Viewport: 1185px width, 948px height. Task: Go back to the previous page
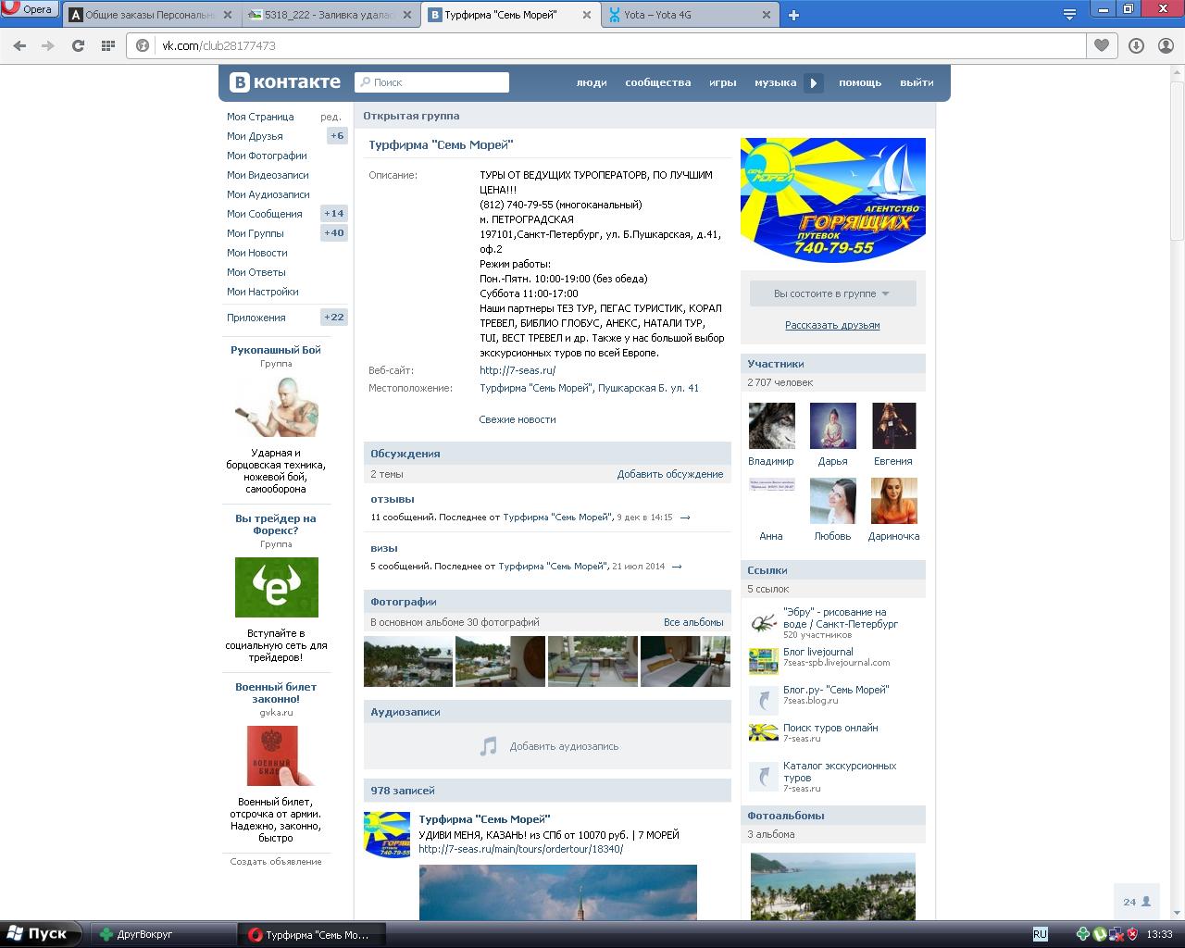[19, 45]
